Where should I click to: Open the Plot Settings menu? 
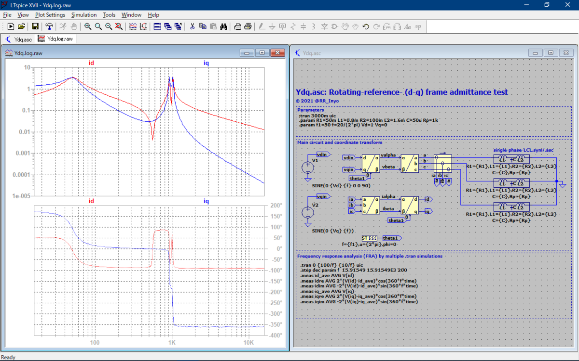click(x=50, y=15)
